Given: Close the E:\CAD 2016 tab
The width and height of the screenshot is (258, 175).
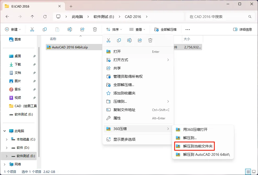Looking at the screenshot, I should 59,6.
